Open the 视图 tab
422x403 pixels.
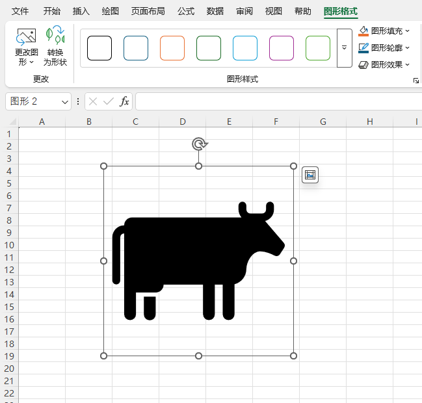[x=274, y=11]
